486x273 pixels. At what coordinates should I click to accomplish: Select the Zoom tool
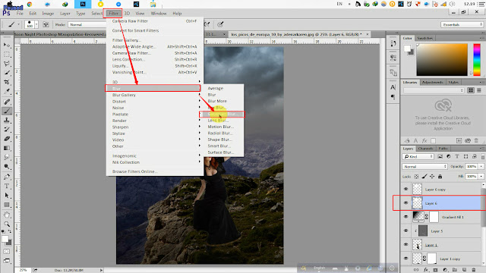[7, 224]
